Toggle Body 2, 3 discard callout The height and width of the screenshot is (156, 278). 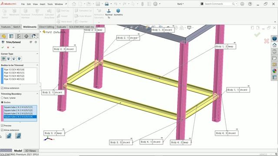[x=65, y=49]
